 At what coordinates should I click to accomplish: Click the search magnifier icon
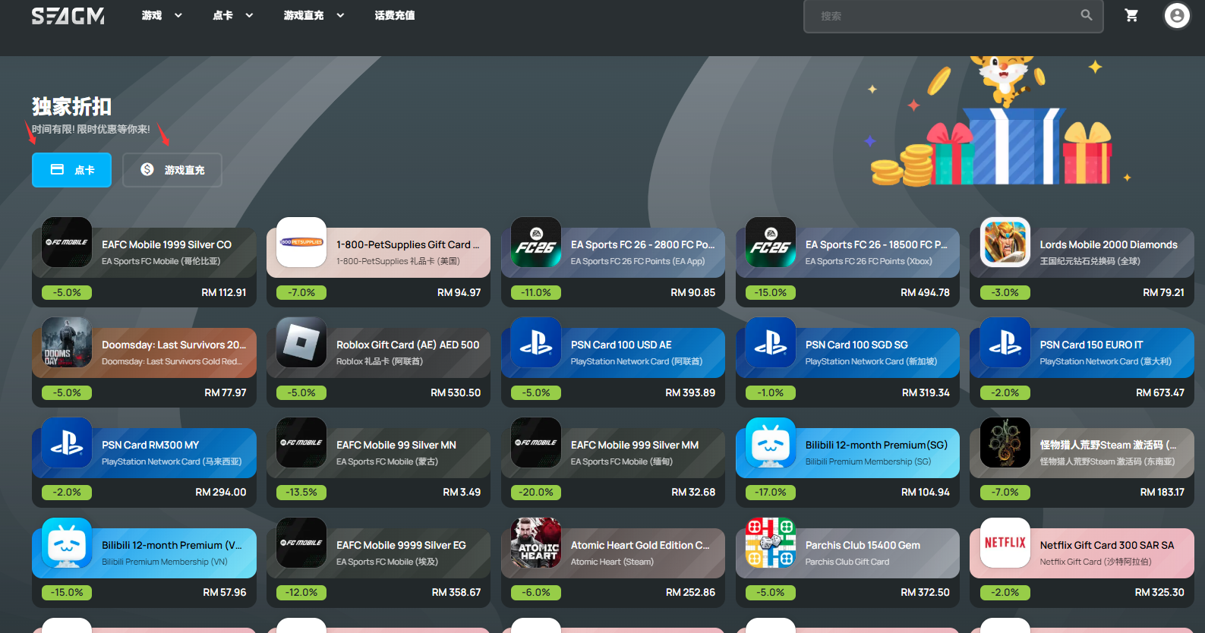(1087, 15)
